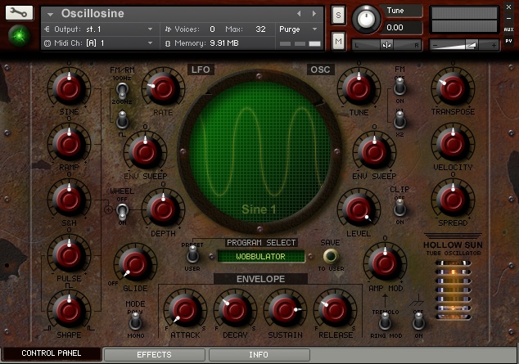Mute the instrument with the M button
519x364 pixels.
[338, 42]
